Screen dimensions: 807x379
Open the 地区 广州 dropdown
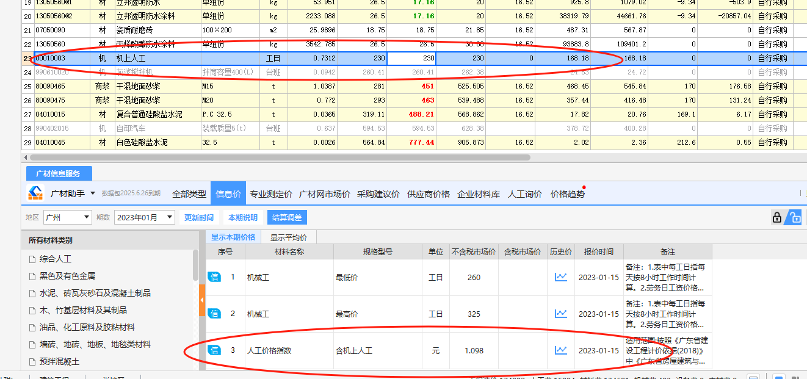point(68,217)
